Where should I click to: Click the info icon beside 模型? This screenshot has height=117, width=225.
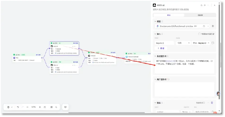pyautogui.click(x=162, y=21)
